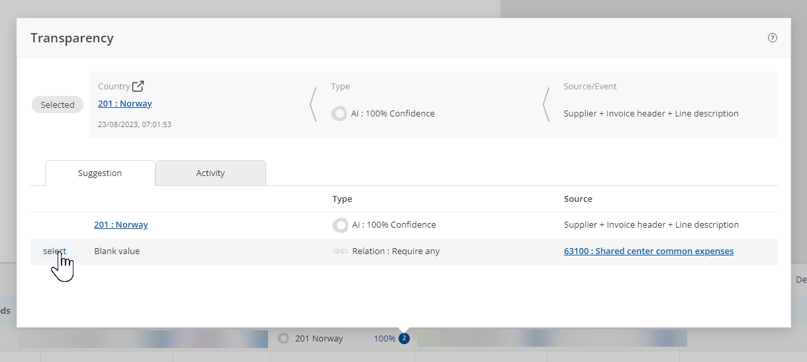Click the Source column header
Image resolution: width=807 pixels, height=362 pixels.
pyautogui.click(x=578, y=199)
